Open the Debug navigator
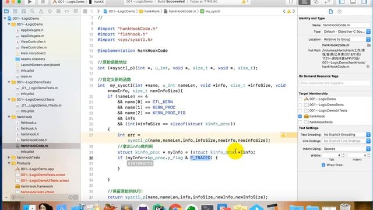This screenshot has height=210, width=373. (58, 11)
